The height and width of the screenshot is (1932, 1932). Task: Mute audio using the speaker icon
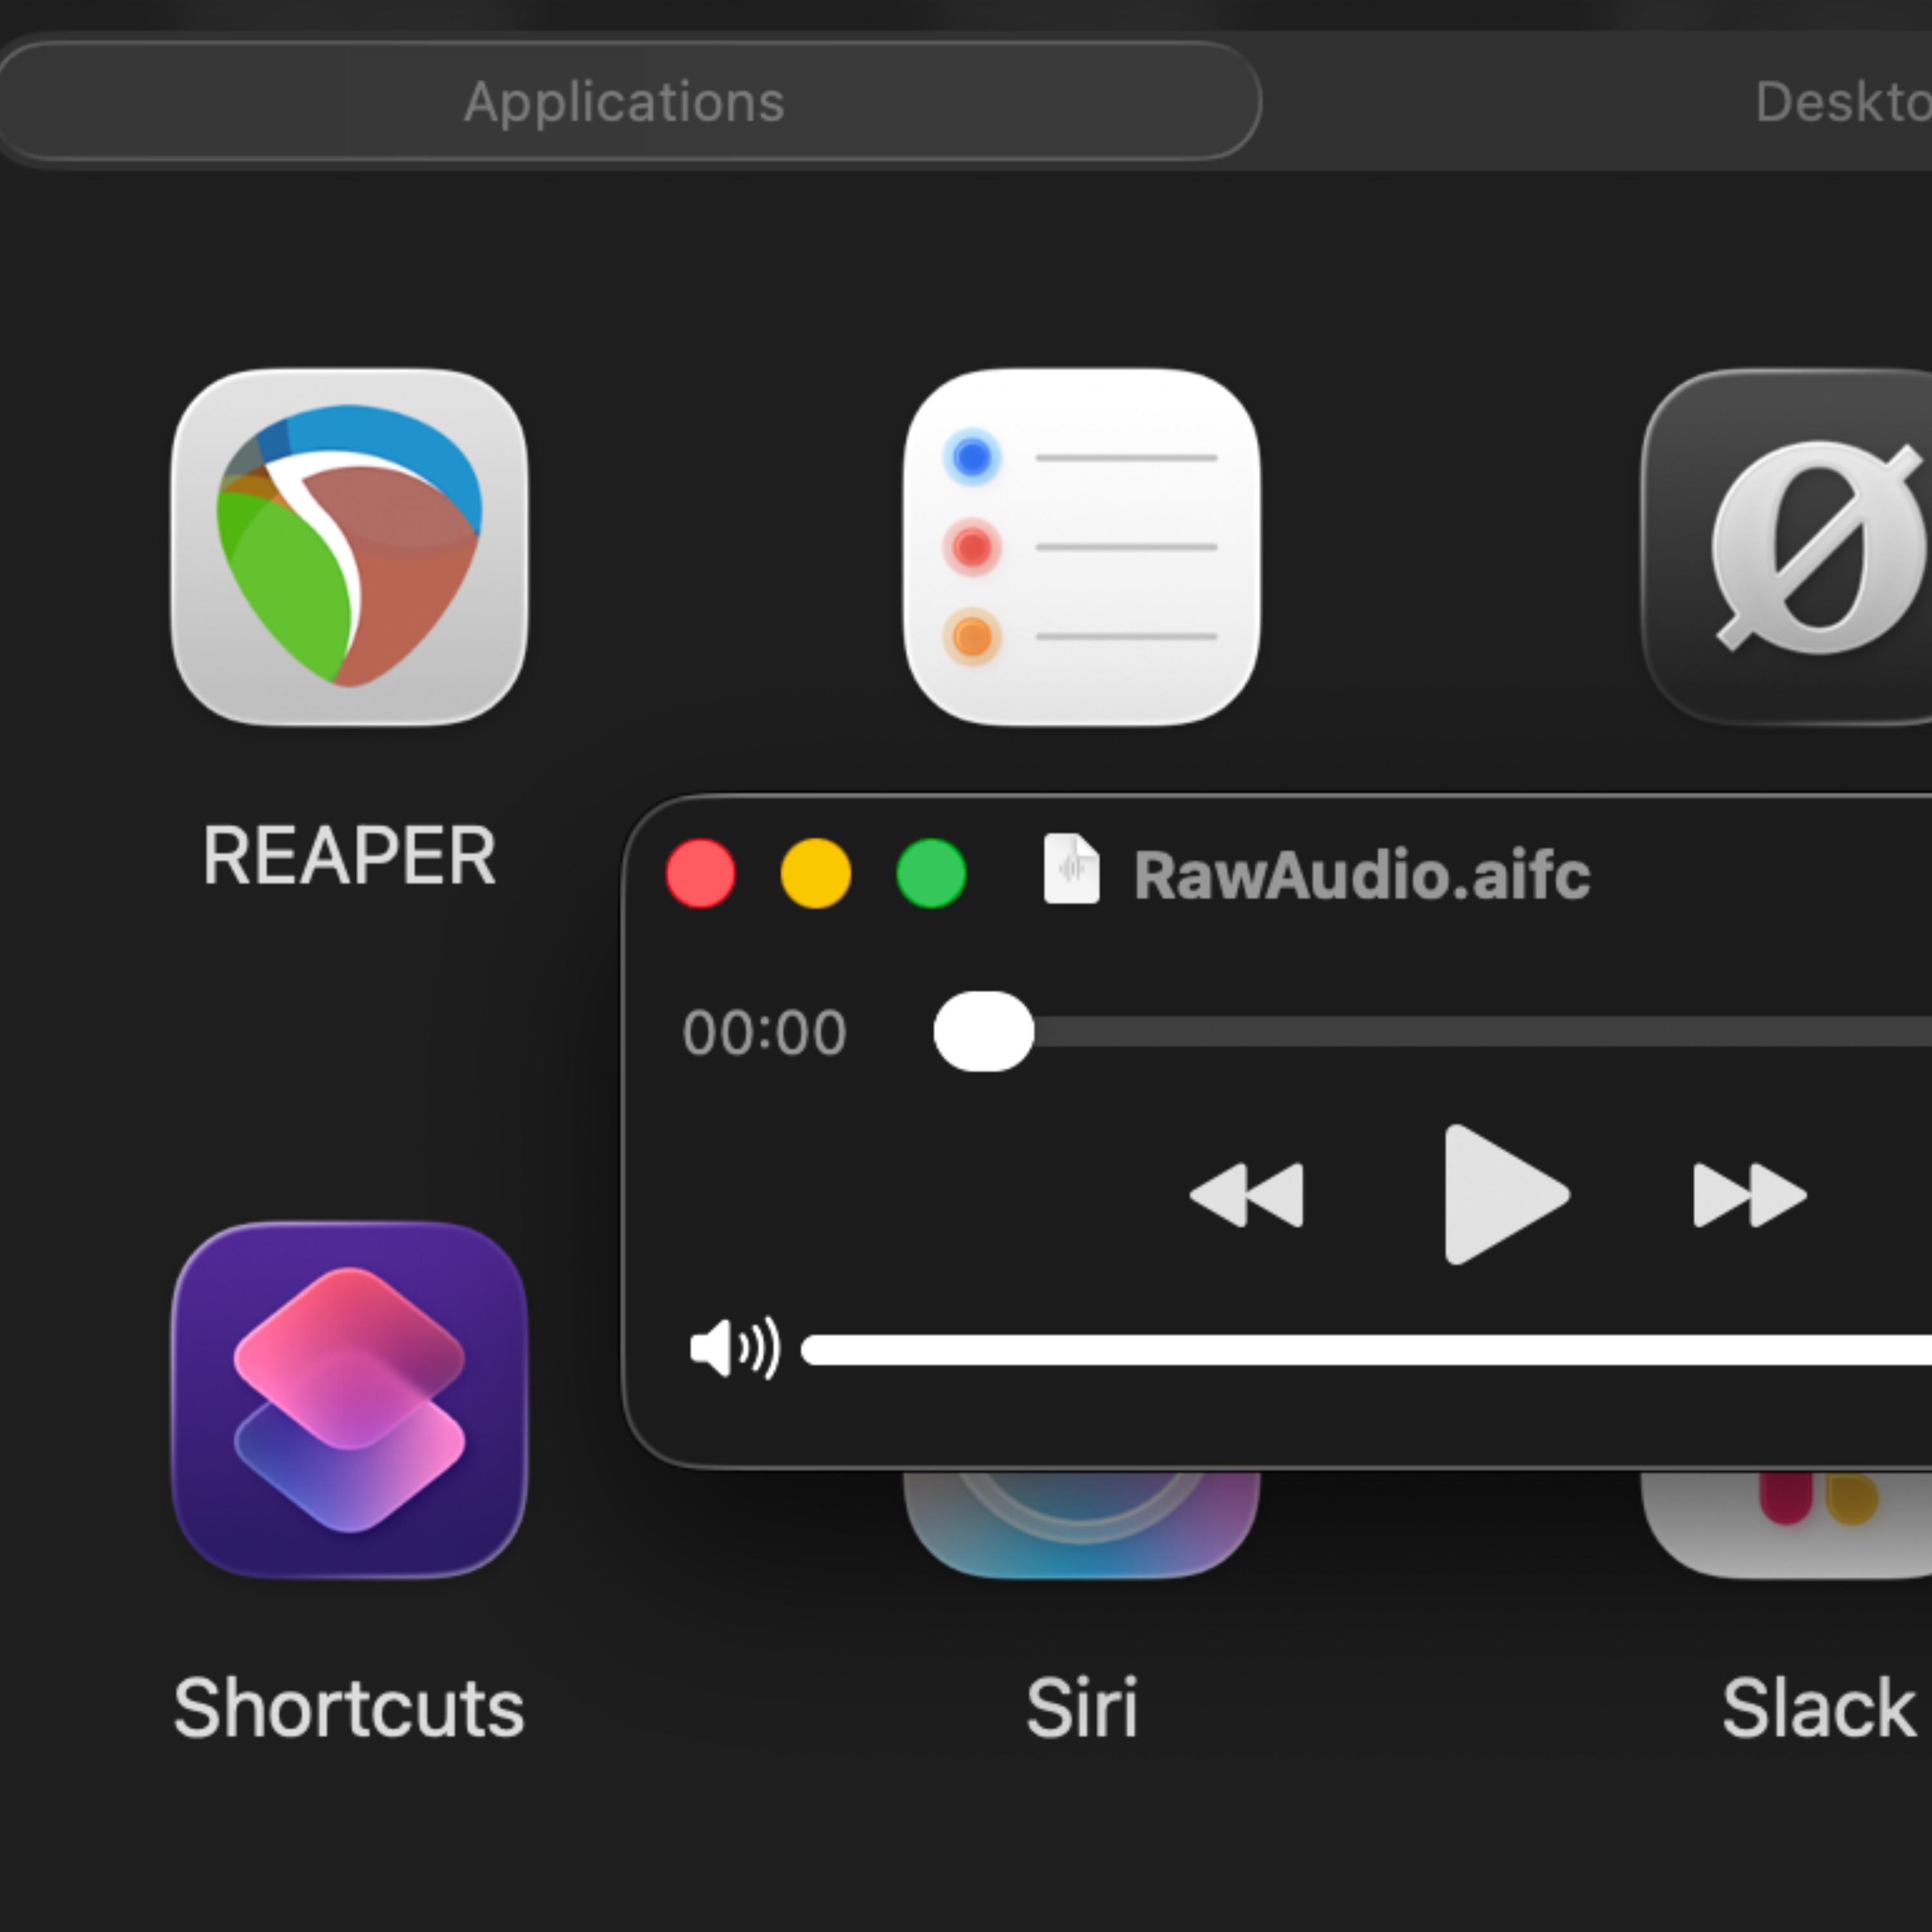click(737, 1348)
